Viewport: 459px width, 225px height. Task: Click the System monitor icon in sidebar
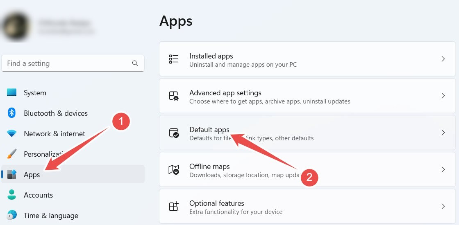point(12,92)
